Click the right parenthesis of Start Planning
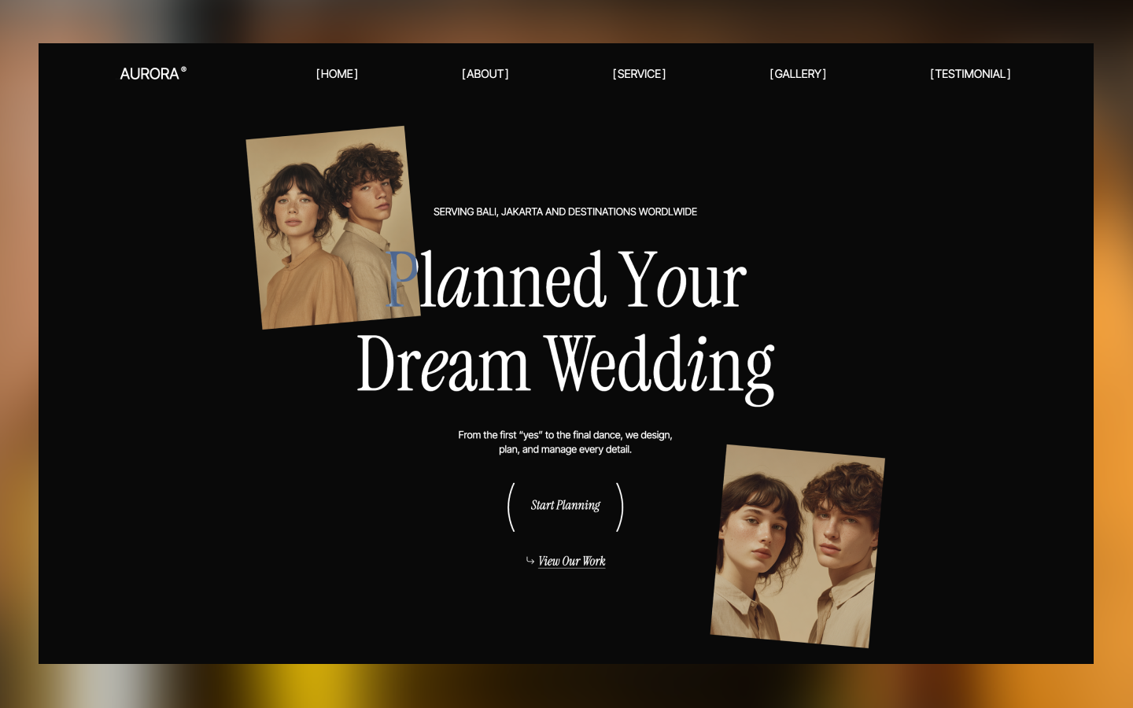Viewport: 1133px width, 708px height. point(620,507)
